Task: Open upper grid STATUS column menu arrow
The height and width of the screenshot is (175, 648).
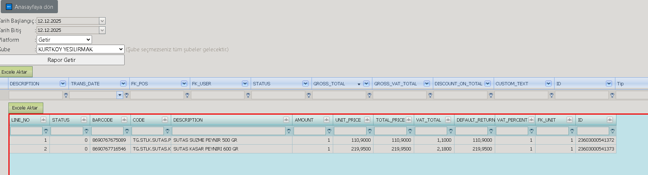Action: tap(305, 83)
